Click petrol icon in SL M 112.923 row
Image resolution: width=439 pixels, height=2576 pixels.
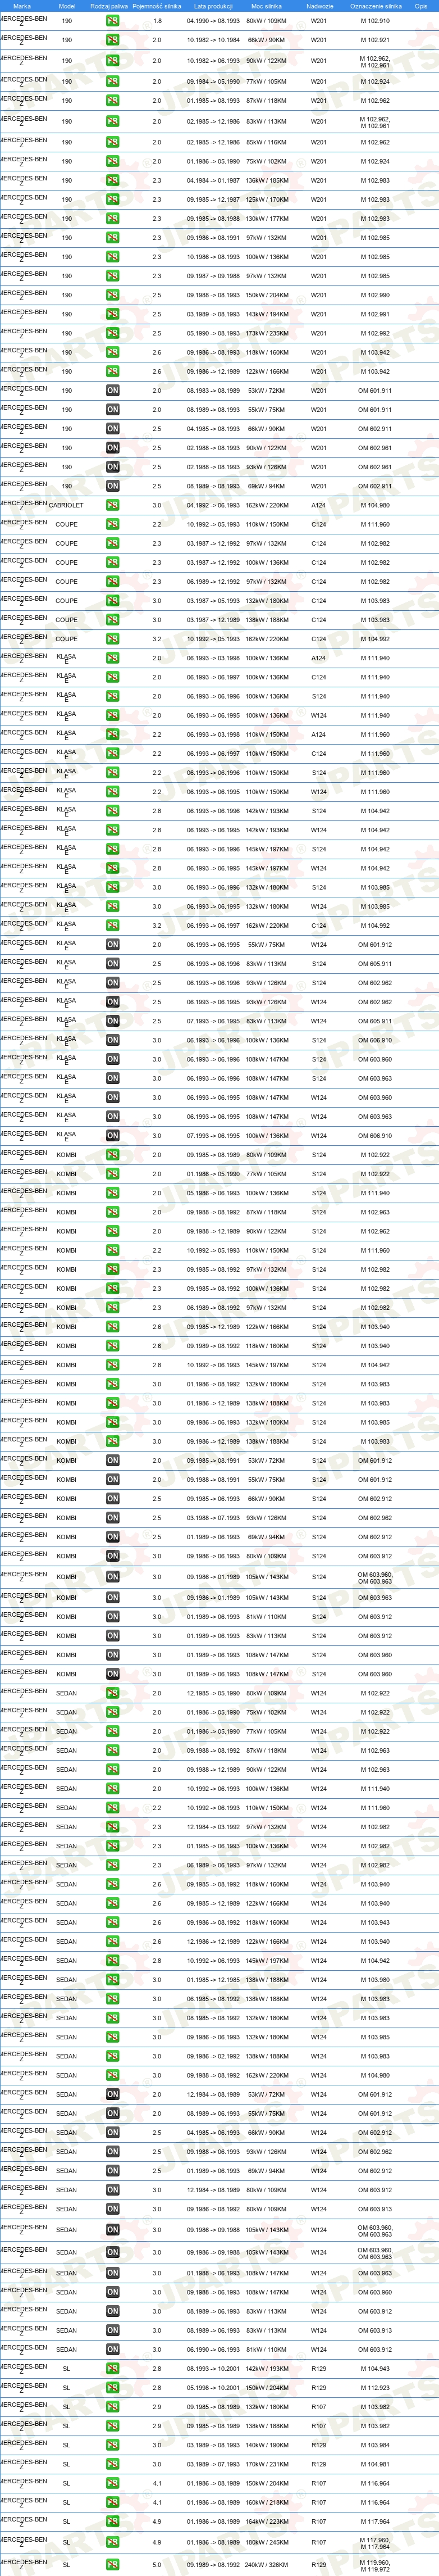[x=112, y=2388]
